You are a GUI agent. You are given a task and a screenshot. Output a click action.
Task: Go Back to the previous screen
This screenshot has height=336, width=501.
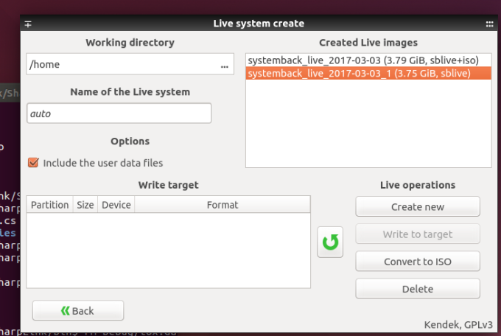78,311
